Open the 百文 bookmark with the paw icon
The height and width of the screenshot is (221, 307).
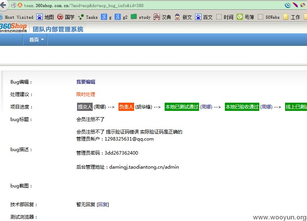(x=204, y=17)
